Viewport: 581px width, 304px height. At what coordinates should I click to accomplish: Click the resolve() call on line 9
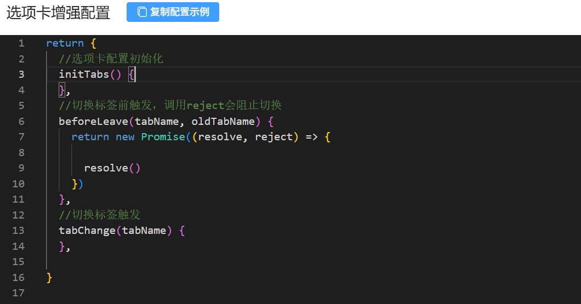click(x=112, y=168)
